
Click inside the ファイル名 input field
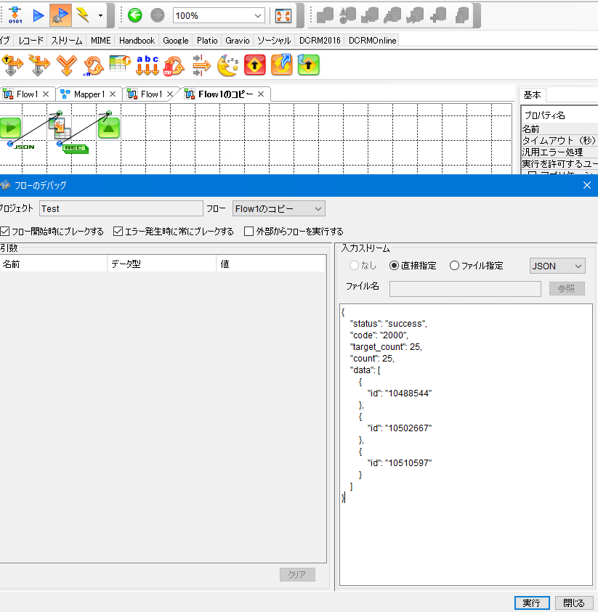464,289
